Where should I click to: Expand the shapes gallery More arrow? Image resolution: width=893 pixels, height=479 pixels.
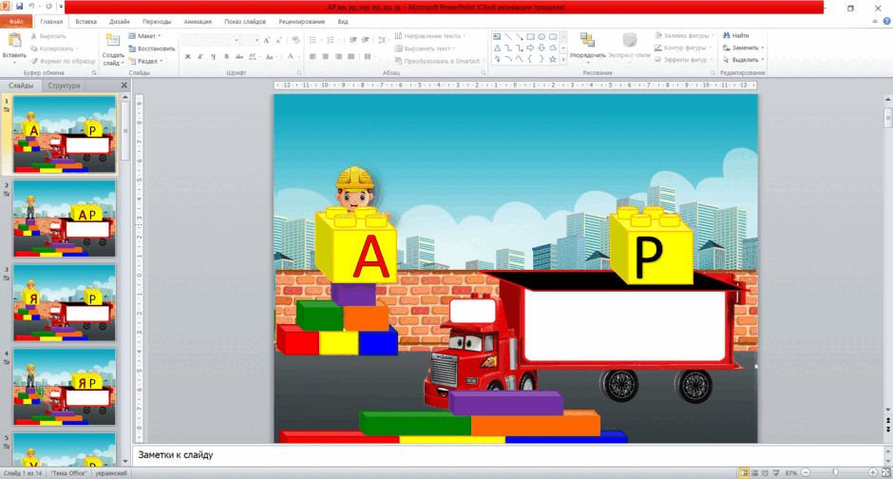[x=563, y=59]
